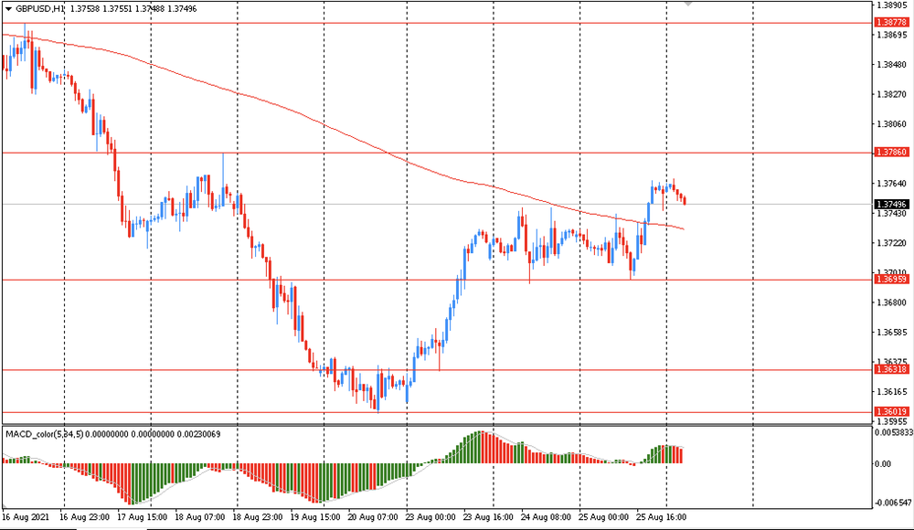This screenshot has height=530, width=914.
Task: Click the 1.38270 price scale value
Action: pos(892,94)
